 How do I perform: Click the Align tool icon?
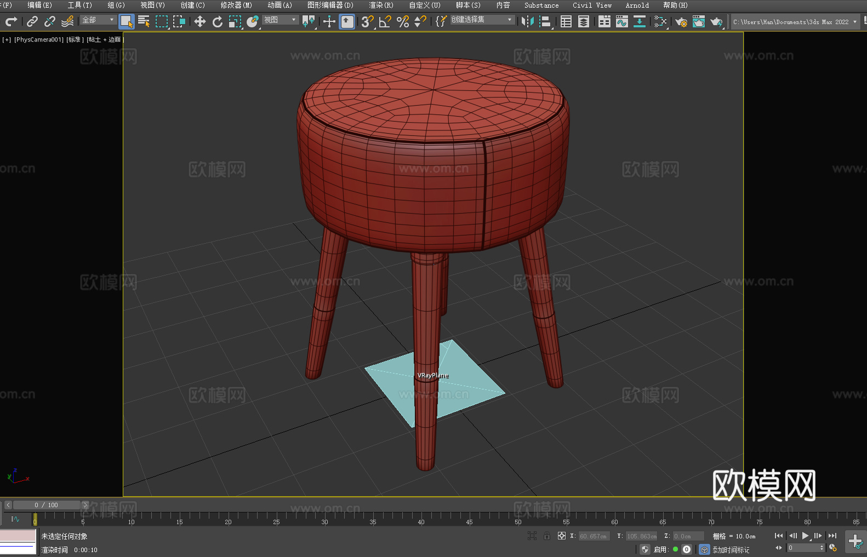[545, 21]
